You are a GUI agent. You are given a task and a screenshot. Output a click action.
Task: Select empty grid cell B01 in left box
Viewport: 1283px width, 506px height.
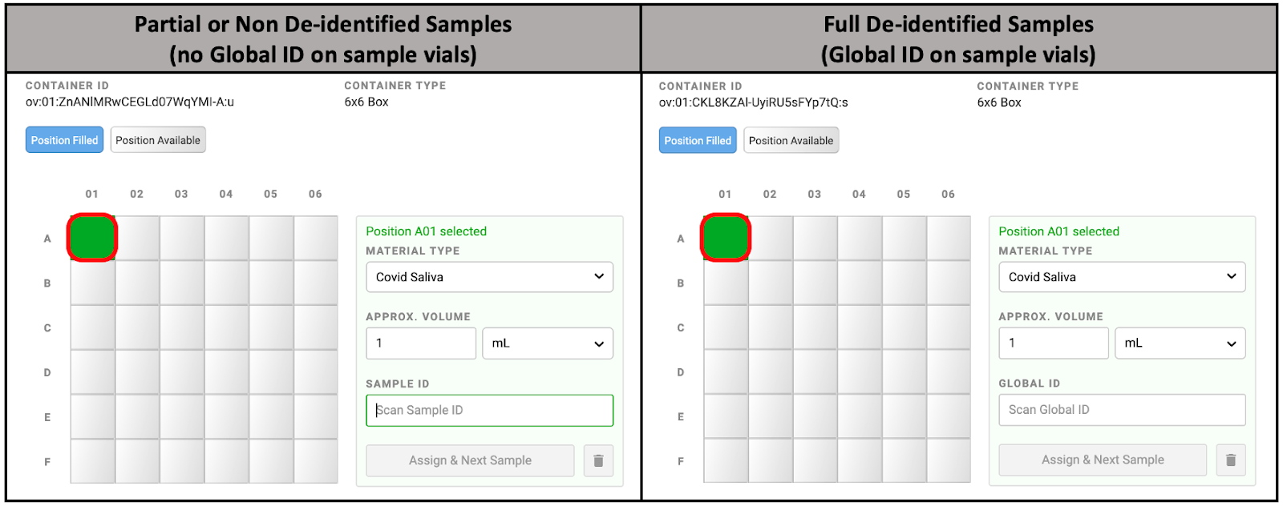coord(92,283)
